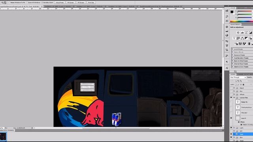Select the Layers panel tab
The width and height of the screenshot is (253, 142).
tap(233, 75)
